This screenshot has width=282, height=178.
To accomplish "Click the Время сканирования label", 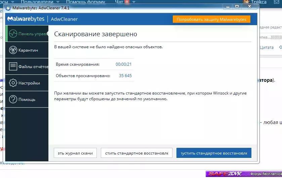I will (78, 64).
